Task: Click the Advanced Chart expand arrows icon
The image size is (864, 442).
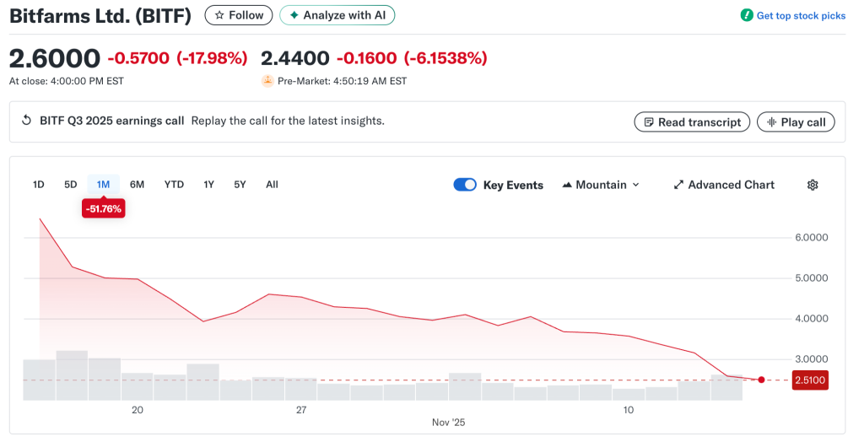Action: coord(678,185)
